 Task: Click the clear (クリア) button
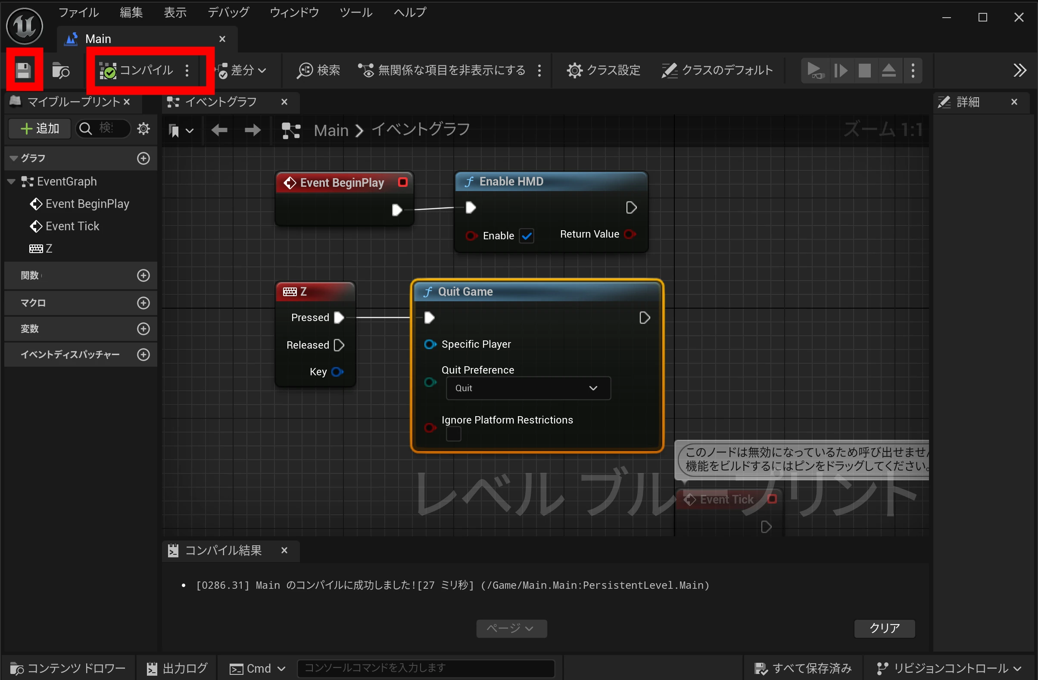coord(884,628)
